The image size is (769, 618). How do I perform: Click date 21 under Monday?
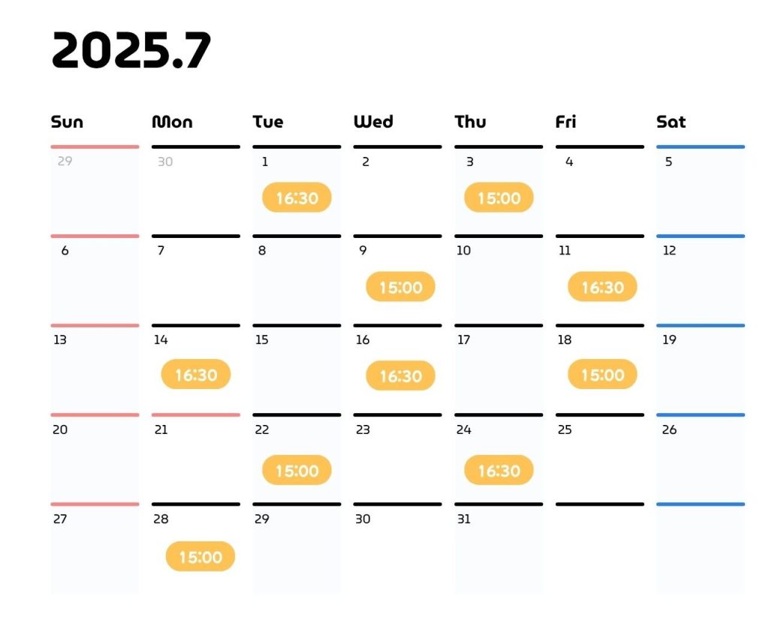click(x=161, y=430)
